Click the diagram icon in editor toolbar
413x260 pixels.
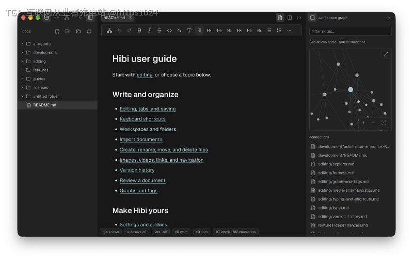[109, 30]
